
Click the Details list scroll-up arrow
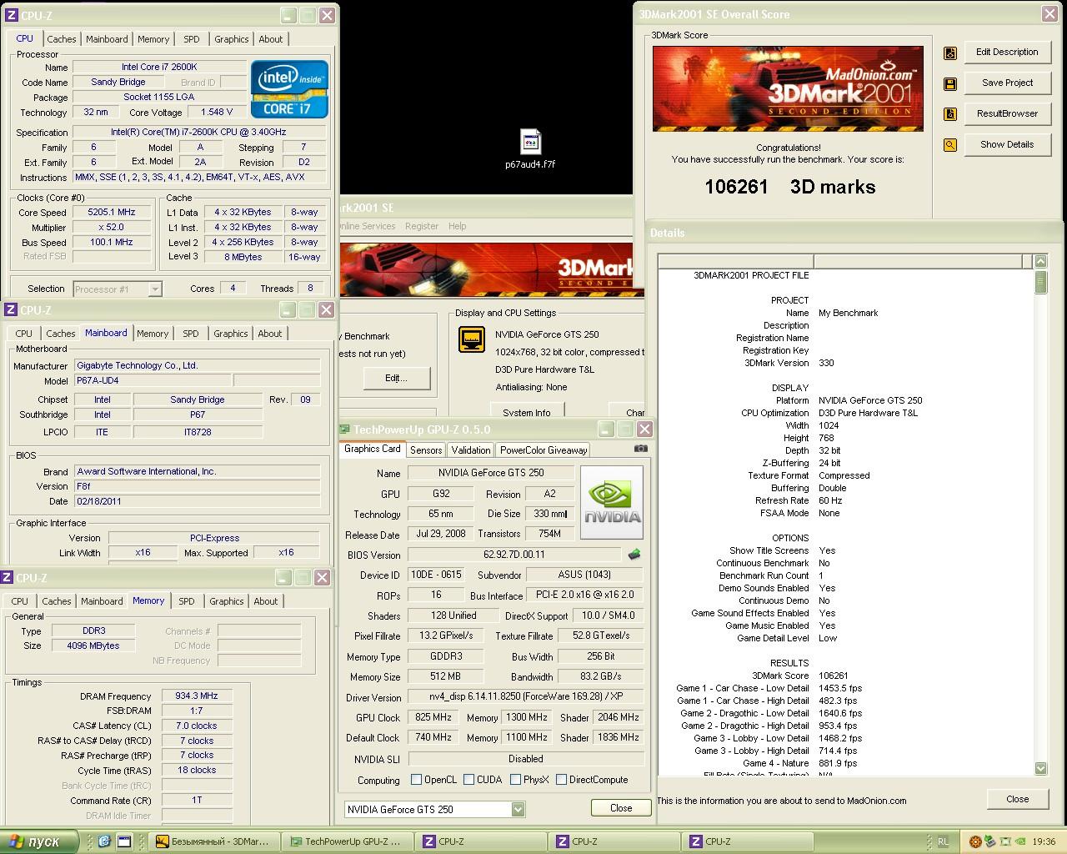tap(1040, 262)
